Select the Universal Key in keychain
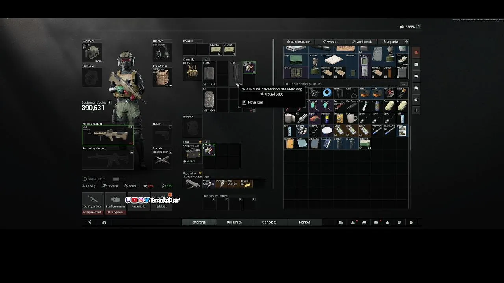The width and height of the screenshot is (504, 283). coord(246,184)
